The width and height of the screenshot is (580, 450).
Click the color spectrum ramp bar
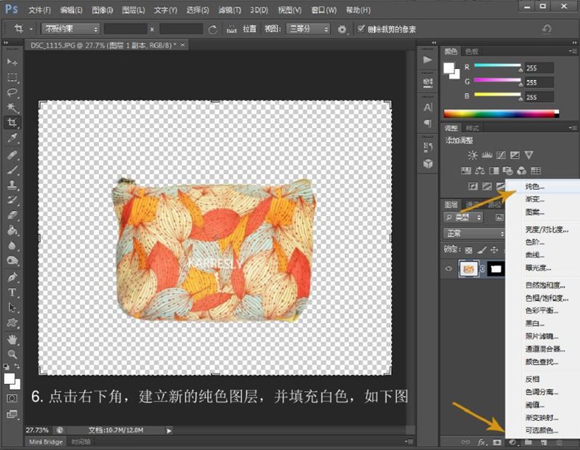(x=501, y=113)
